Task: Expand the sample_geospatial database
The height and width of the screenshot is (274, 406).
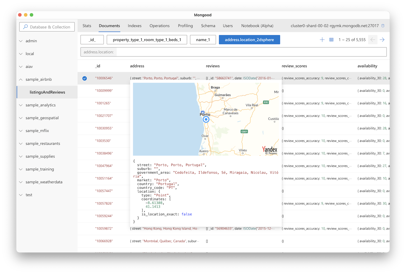Action: tap(21, 118)
